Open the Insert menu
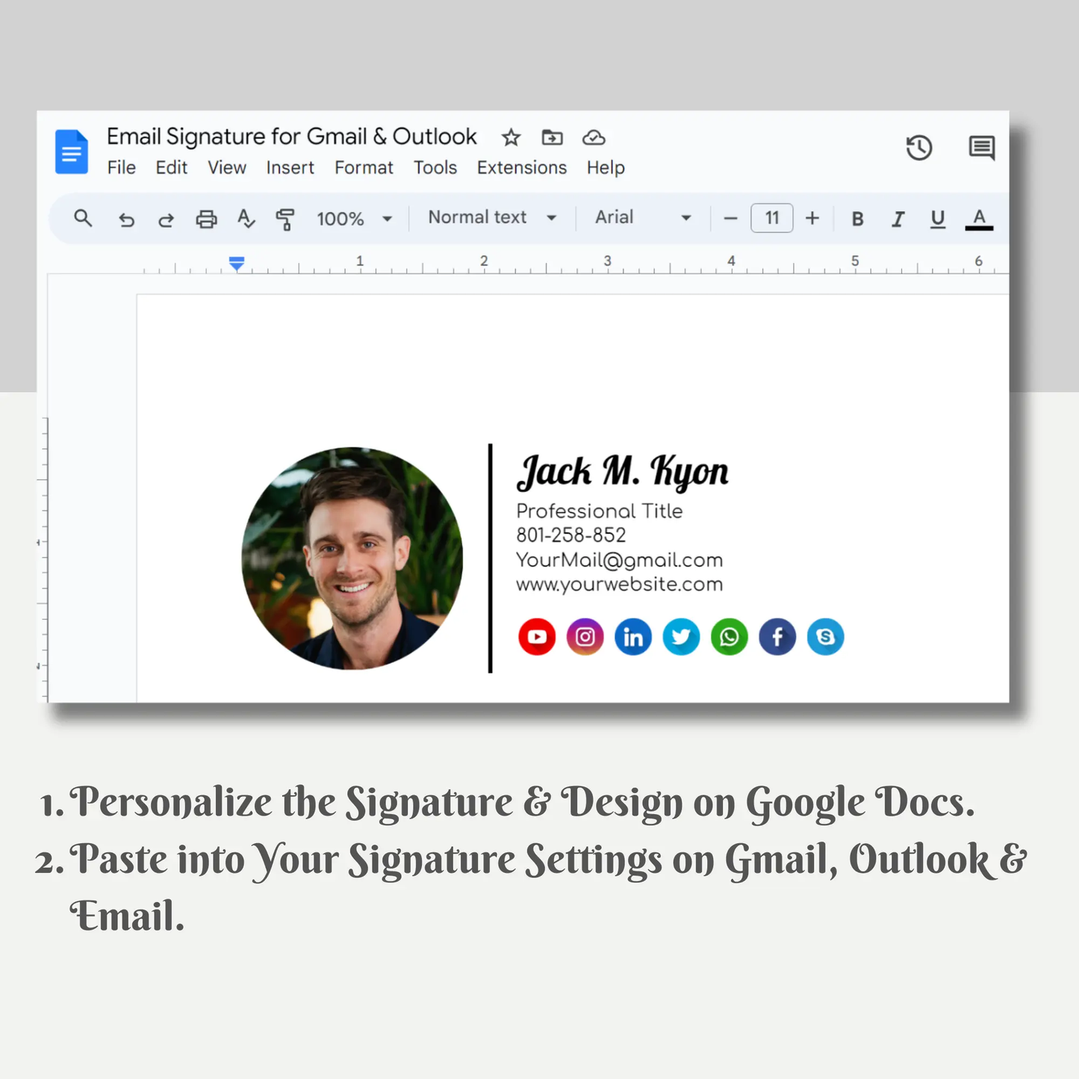Screen dimensions: 1079x1079 pos(290,167)
